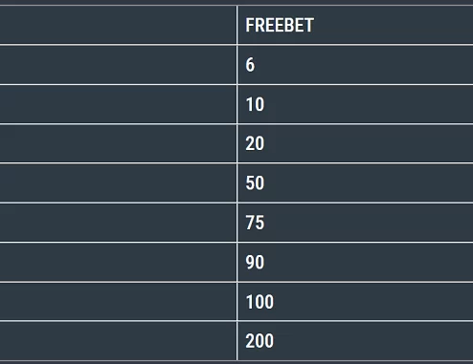Select the empty cell next to 100
The height and width of the screenshot is (364, 473).
pos(118,302)
